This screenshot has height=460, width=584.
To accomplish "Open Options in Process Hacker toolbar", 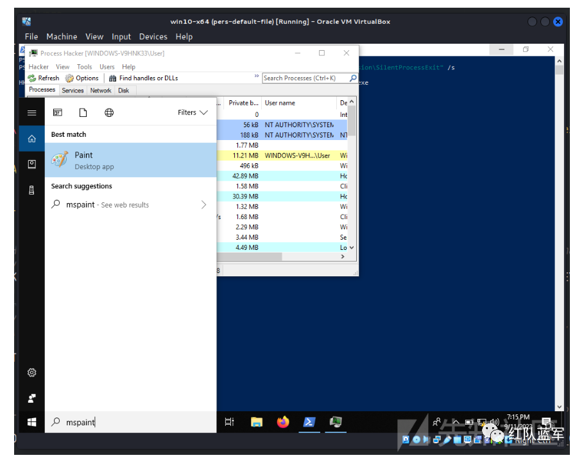I will click(82, 78).
